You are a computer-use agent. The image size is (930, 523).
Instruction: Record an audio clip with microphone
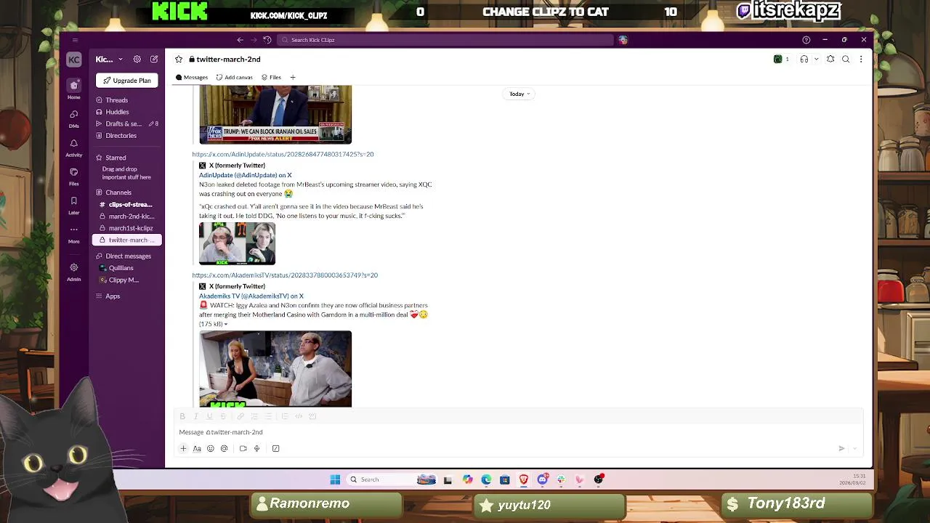[x=256, y=448]
